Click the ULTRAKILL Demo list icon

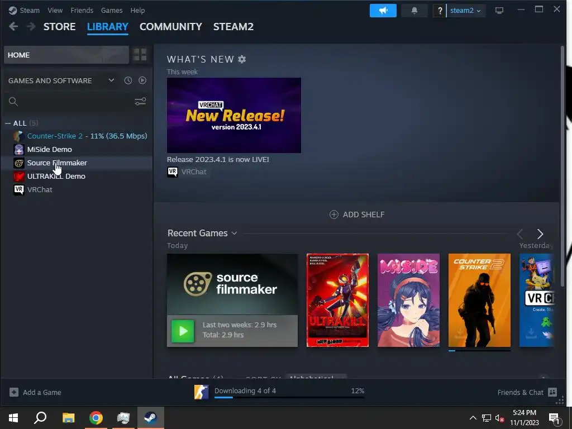click(18, 176)
